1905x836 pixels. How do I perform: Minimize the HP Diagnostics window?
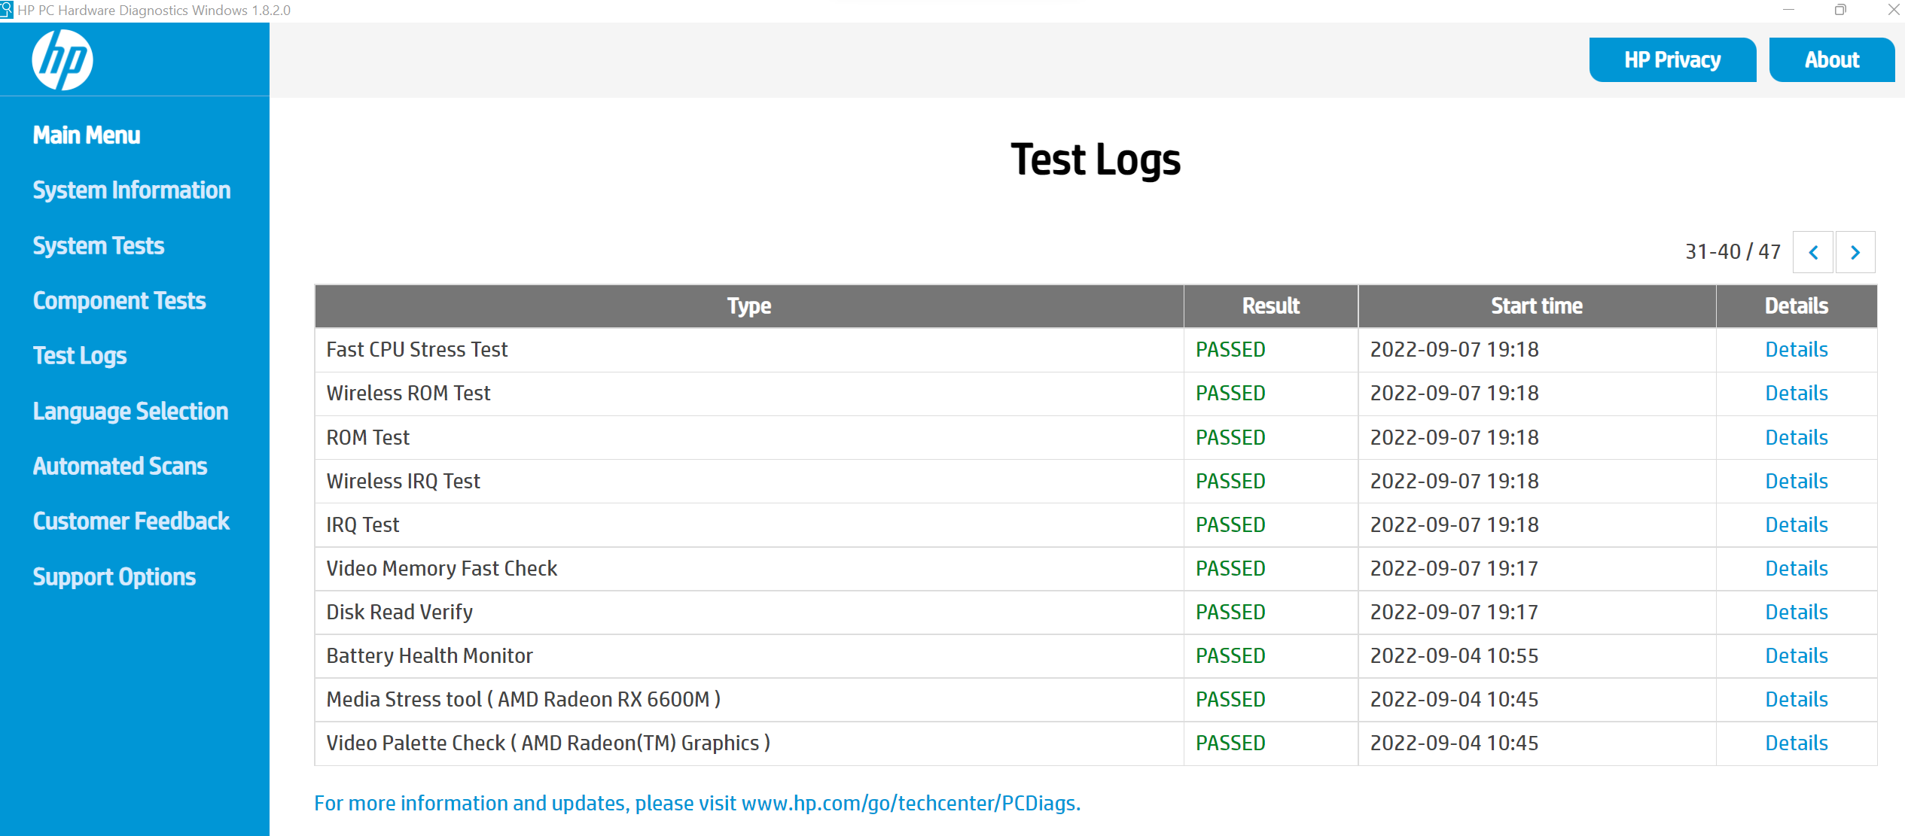(x=1788, y=10)
